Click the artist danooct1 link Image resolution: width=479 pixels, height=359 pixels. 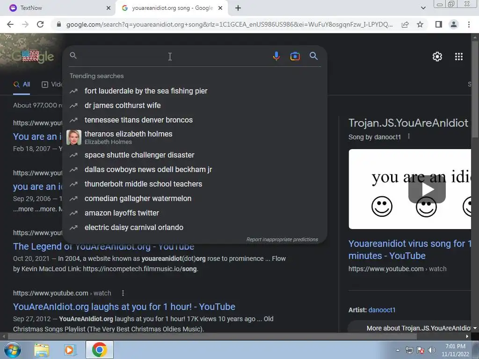[x=382, y=310]
